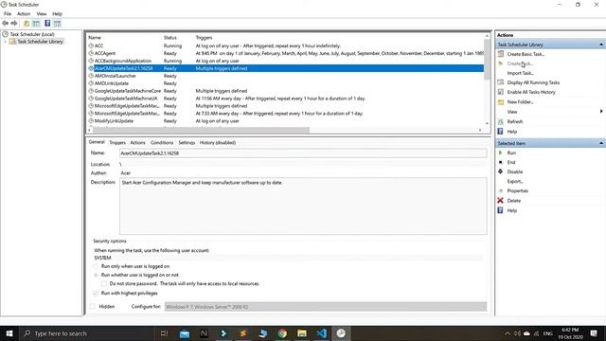The height and width of the screenshot is (341, 606).
Task: Click the Forward arrow toolbar icon
Action: tap(14, 23)
